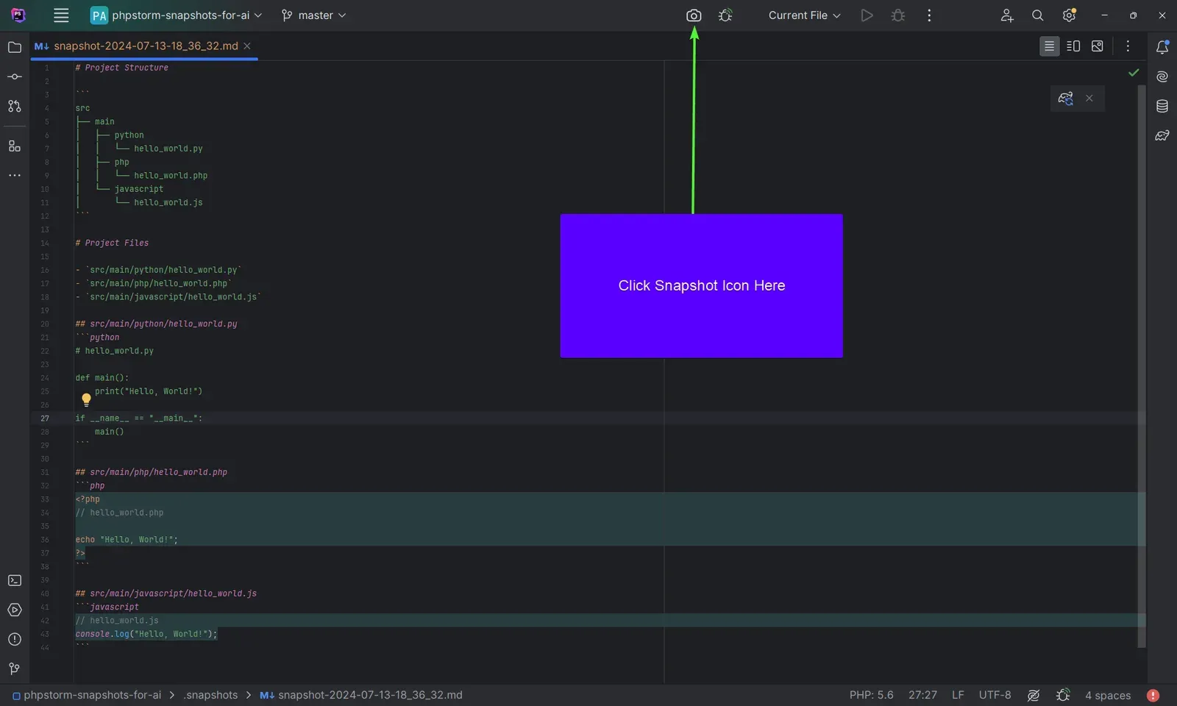1177x706 pixels.
Task: Open the Problems tool window
Action: tap(15, 640)
